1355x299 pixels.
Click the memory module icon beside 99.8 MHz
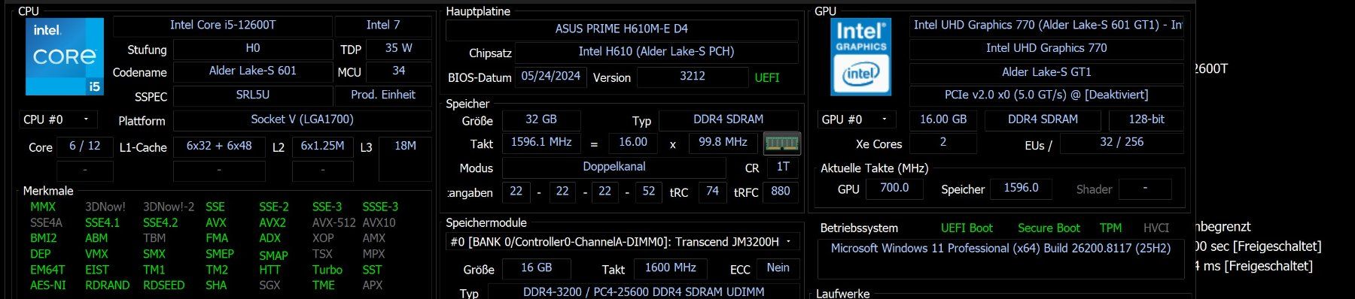(781, 143)
